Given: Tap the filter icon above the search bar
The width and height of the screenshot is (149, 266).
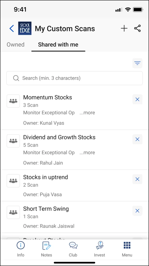Looking at the screenshot, I should (137, 63).
